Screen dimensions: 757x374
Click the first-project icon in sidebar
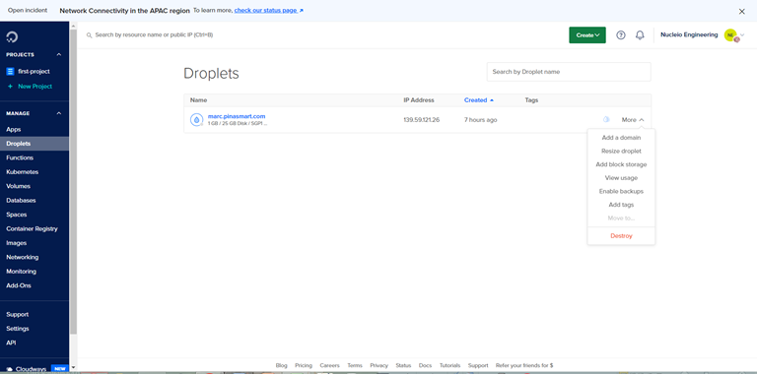[10, 71]
